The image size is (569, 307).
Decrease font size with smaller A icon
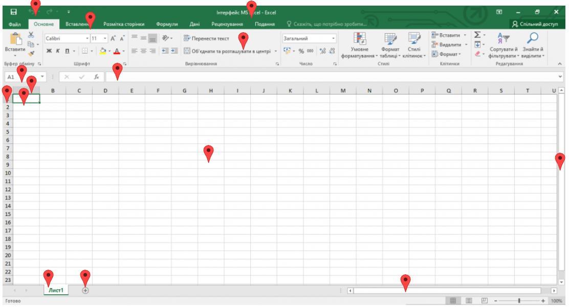(x=122, y=38)
